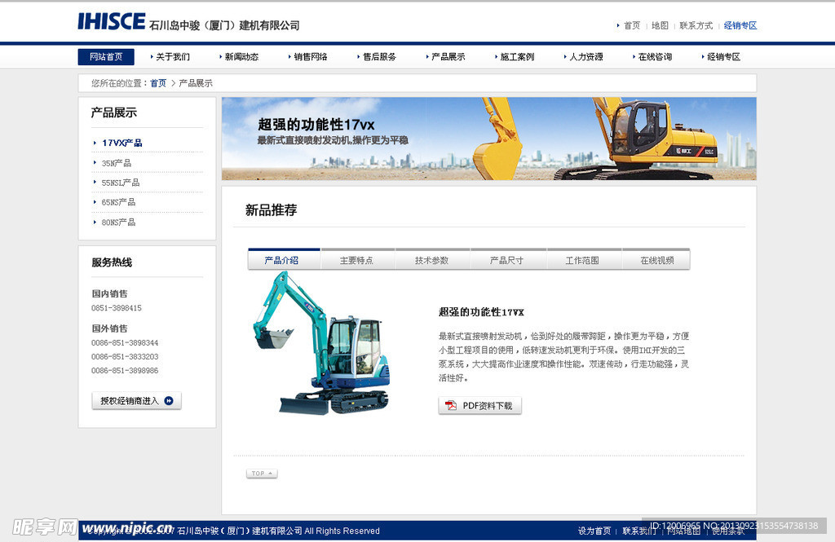
Task: Switch to the 产品介绍 tab
Action: 284,260
